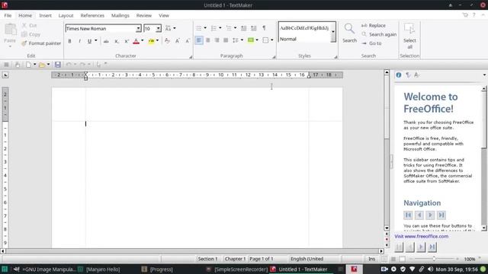The height and width of the screenshot is (274, 488).
Task: Click Search again
Action: click(x=379, y=34)
